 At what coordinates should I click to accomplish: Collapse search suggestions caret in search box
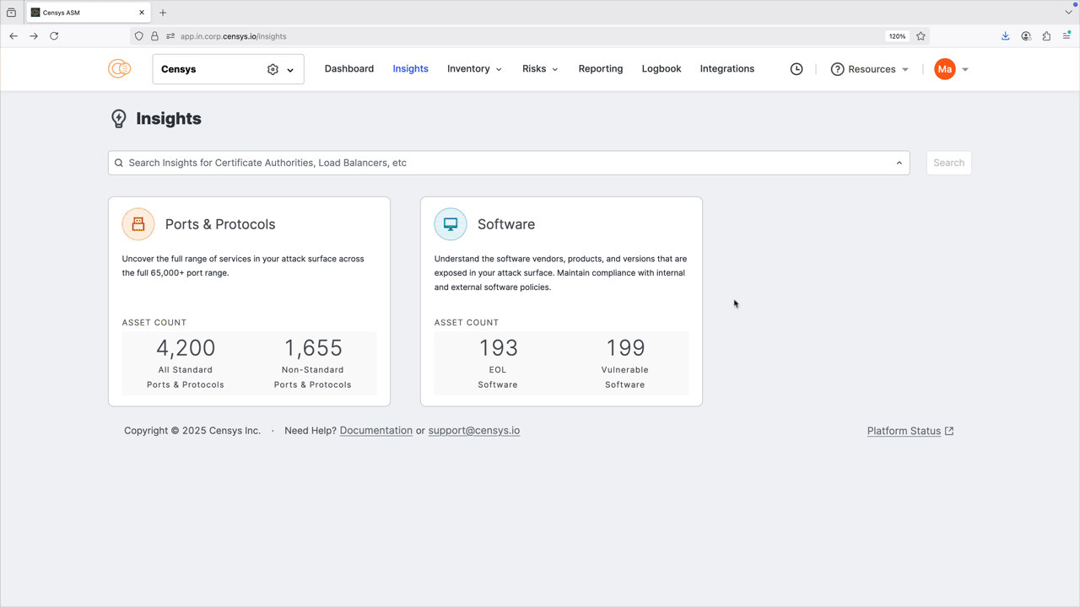[899, 163]
